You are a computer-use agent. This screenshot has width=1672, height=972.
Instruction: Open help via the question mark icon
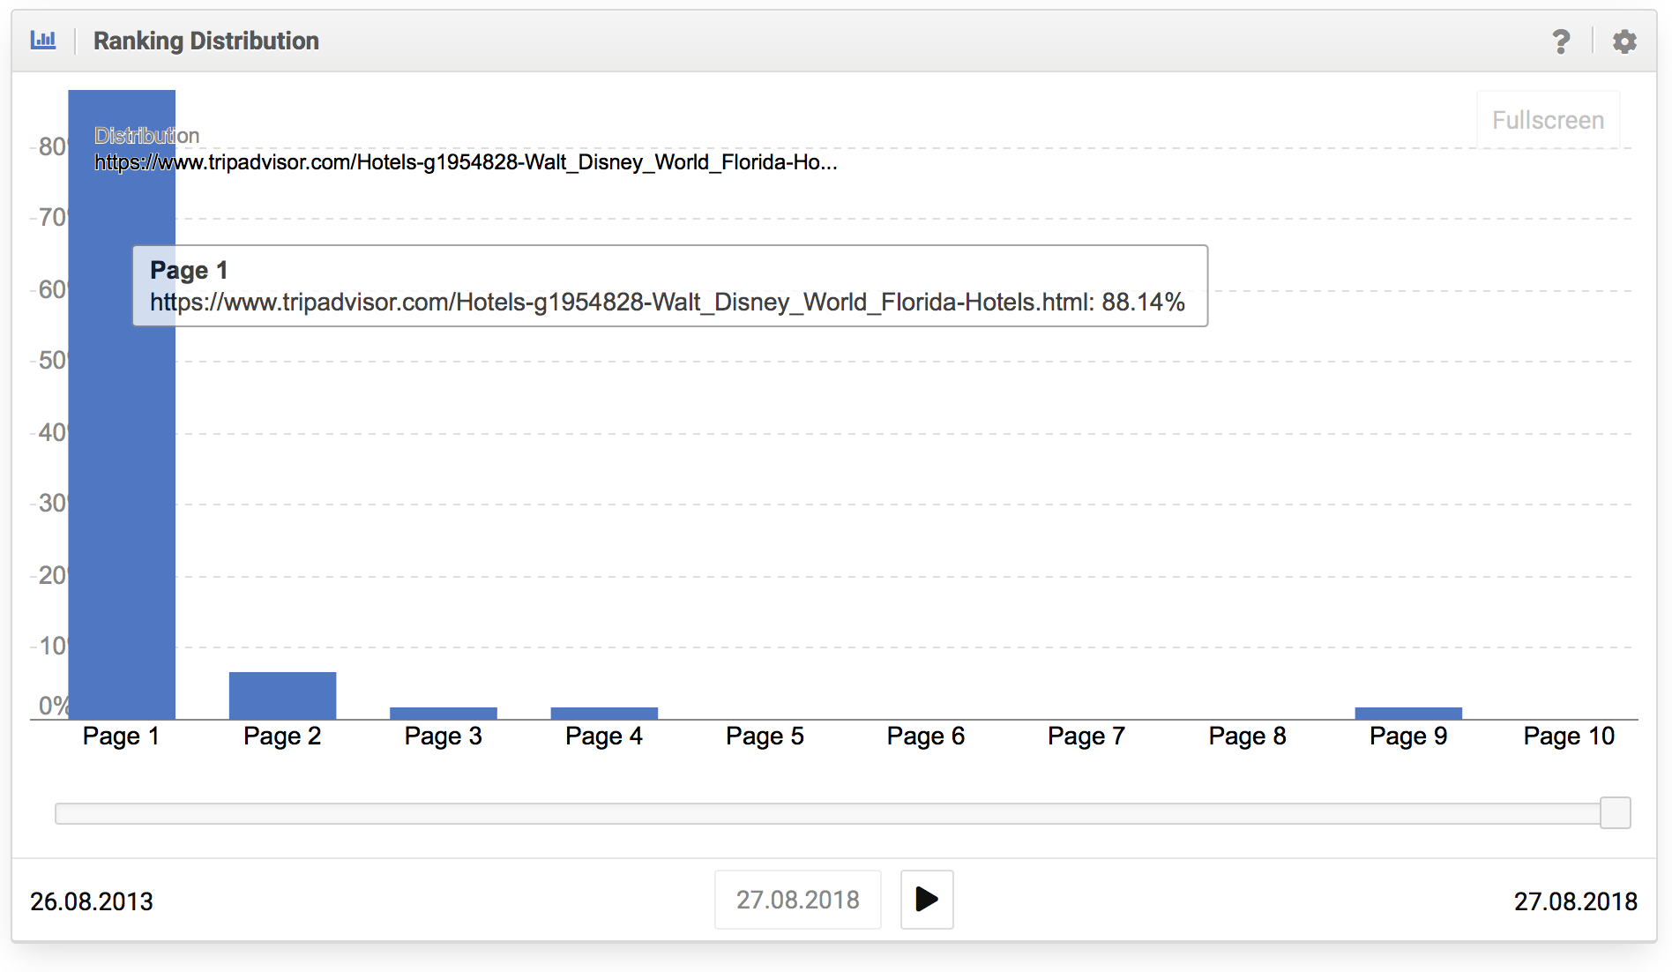(x=1561, y=41)
